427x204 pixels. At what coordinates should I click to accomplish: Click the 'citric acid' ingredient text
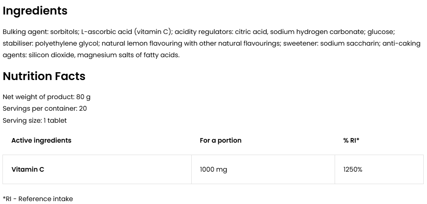point(251,32)
